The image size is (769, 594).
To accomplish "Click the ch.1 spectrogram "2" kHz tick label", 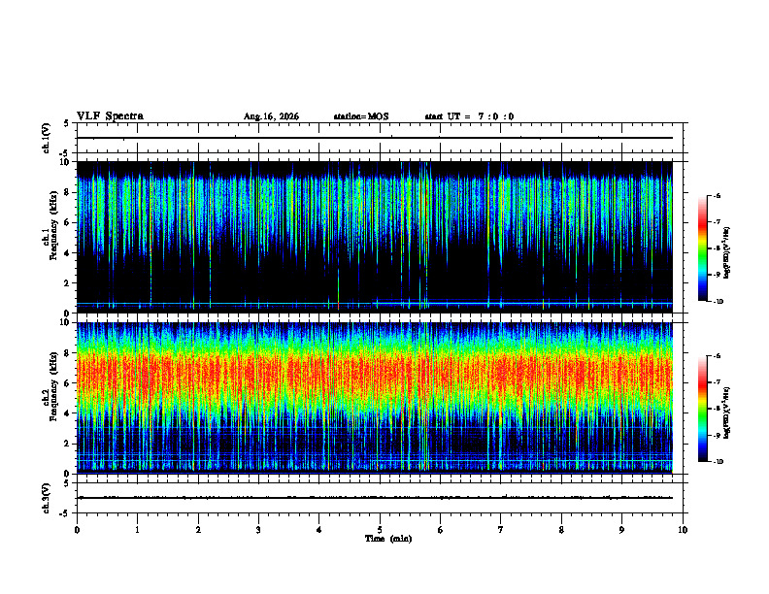I will pyautogui.click(x=68, y=283).
